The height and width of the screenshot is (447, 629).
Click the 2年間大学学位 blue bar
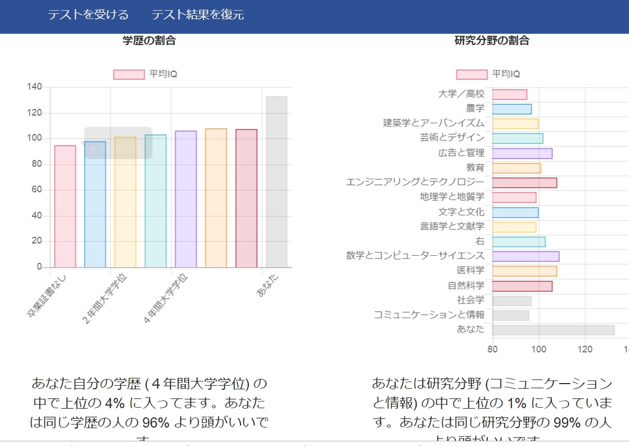[95, 204]
